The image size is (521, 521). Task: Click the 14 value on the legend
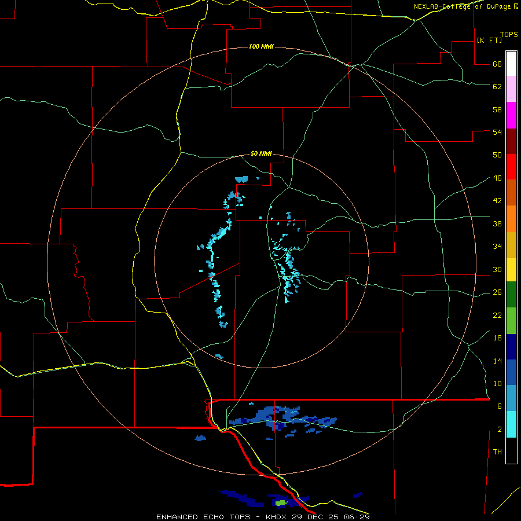click(497, 361)
